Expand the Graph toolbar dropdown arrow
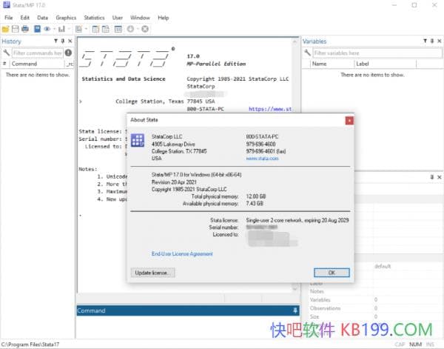This screenshot has width=444, height=349. [x=68, y=29]
